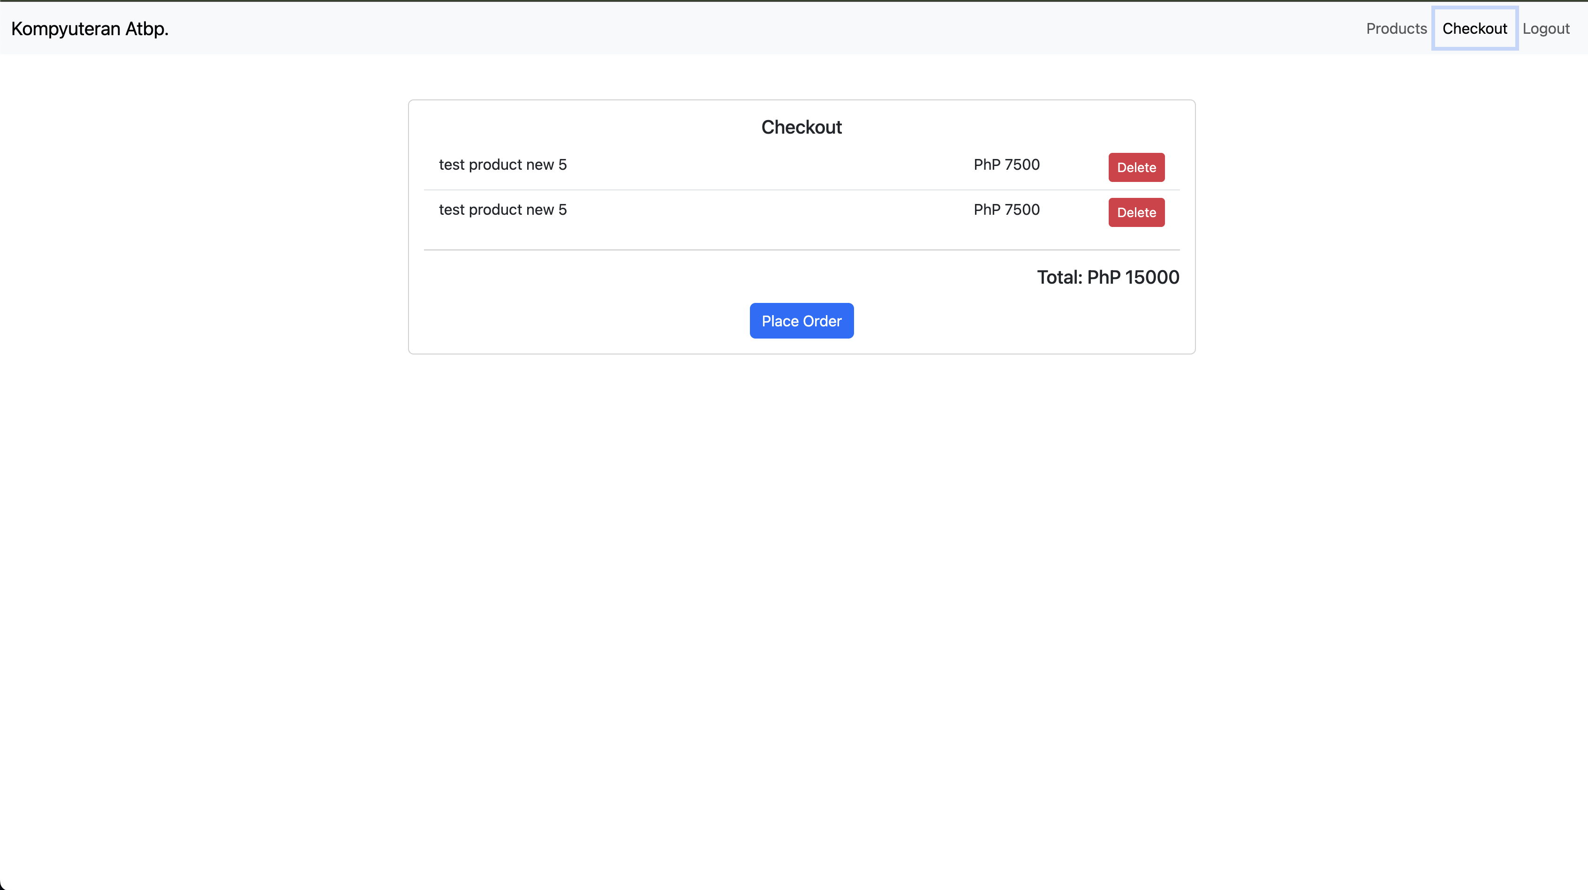This screenshot has width=1588, height=890.
Task: Delete the second test product new 5 item
Action: [1135, 212]
